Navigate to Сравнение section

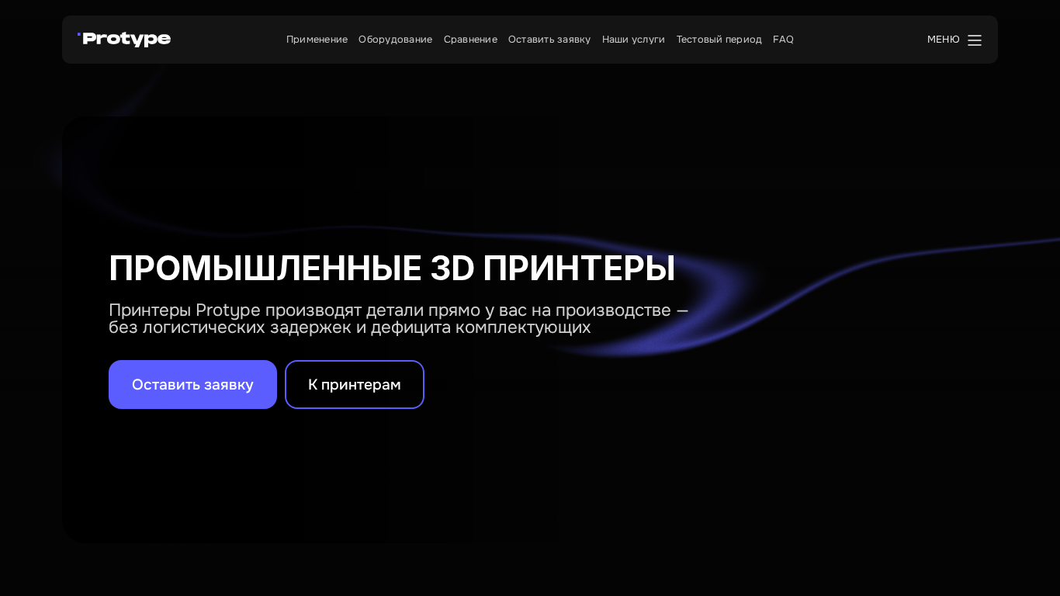pyautogui.click(x=470, y=39)
